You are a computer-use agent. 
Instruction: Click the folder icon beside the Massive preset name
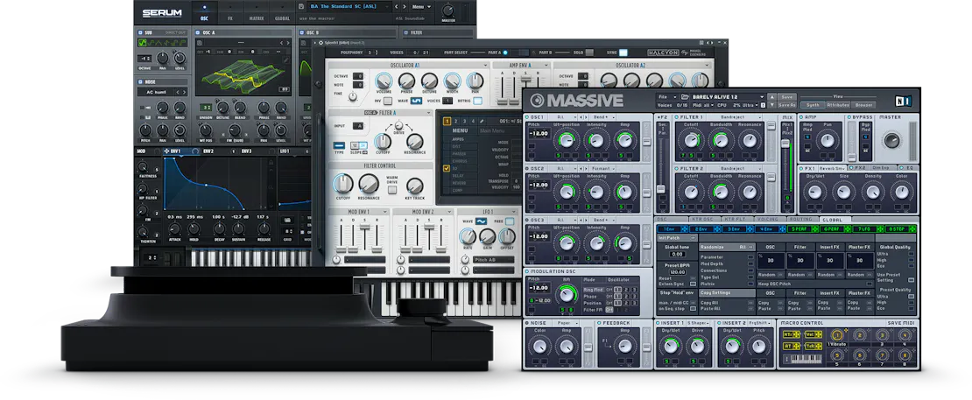(684, 96)
